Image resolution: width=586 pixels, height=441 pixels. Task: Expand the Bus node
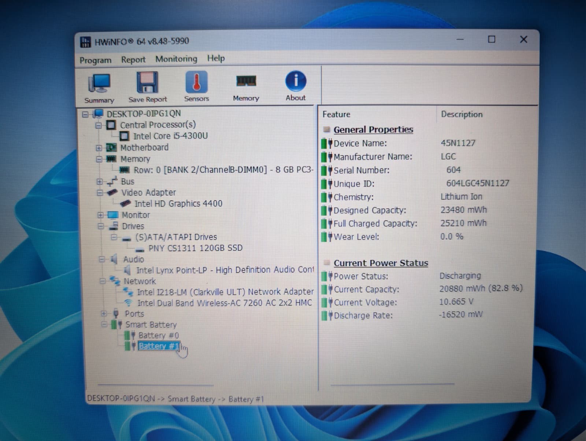(99, 181)
